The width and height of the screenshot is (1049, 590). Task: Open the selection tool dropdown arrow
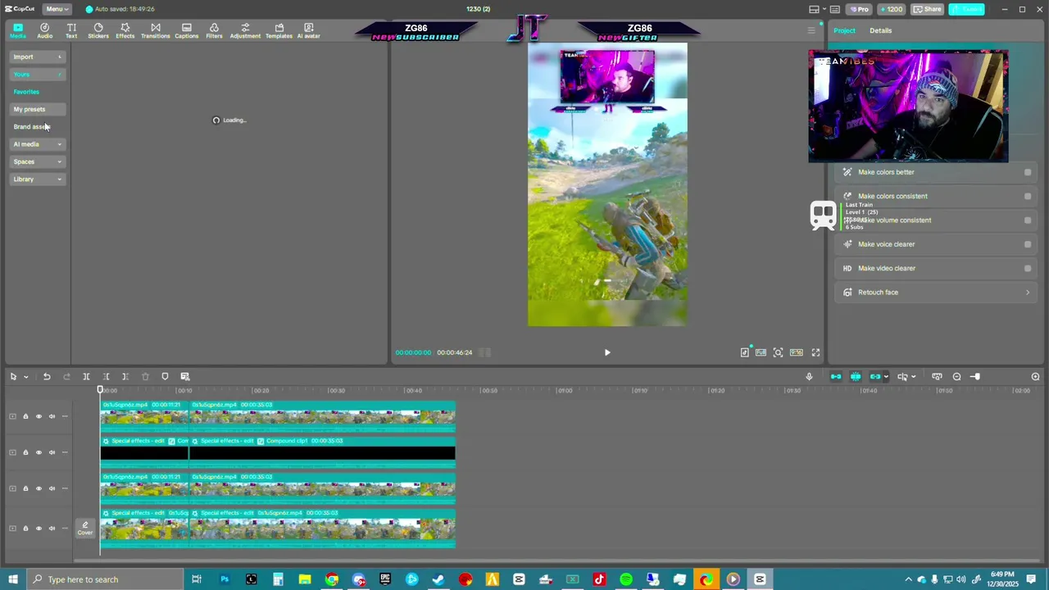coord(26,377)
